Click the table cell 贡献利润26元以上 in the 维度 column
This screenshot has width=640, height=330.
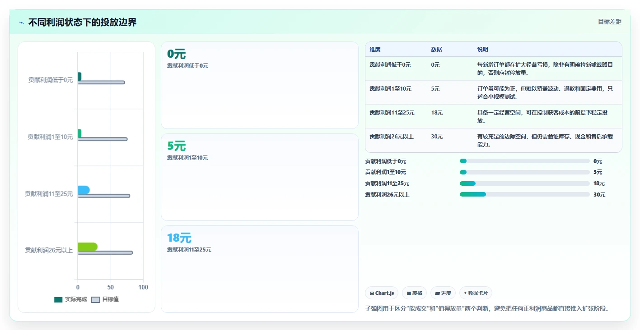[x=392, y=137]
